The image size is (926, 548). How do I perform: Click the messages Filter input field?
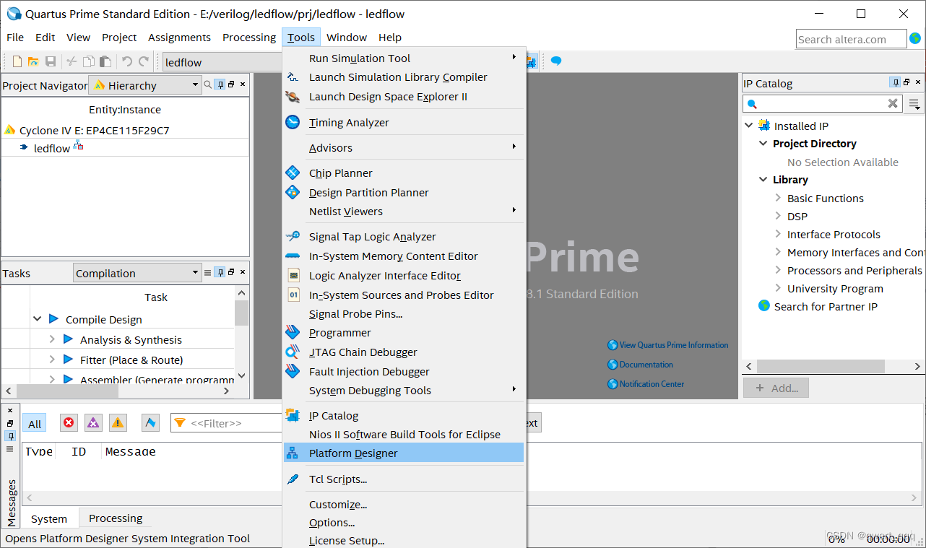click(x=228, y=423)
